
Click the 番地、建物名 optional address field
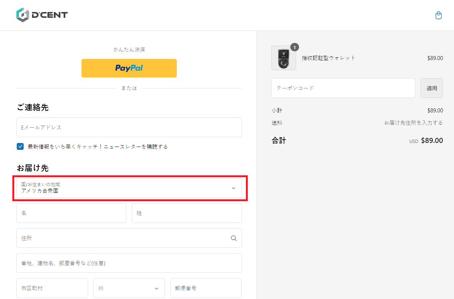(x=129, y=263)
